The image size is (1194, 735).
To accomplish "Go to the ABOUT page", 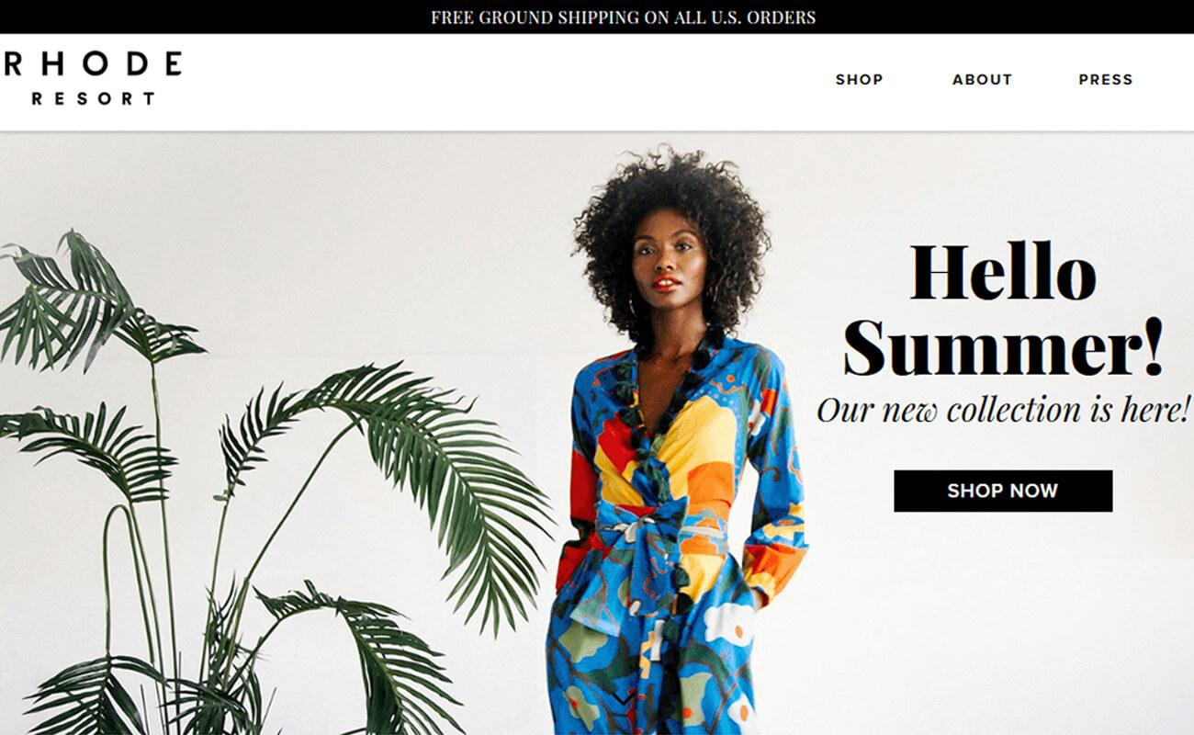I will 982,80.
